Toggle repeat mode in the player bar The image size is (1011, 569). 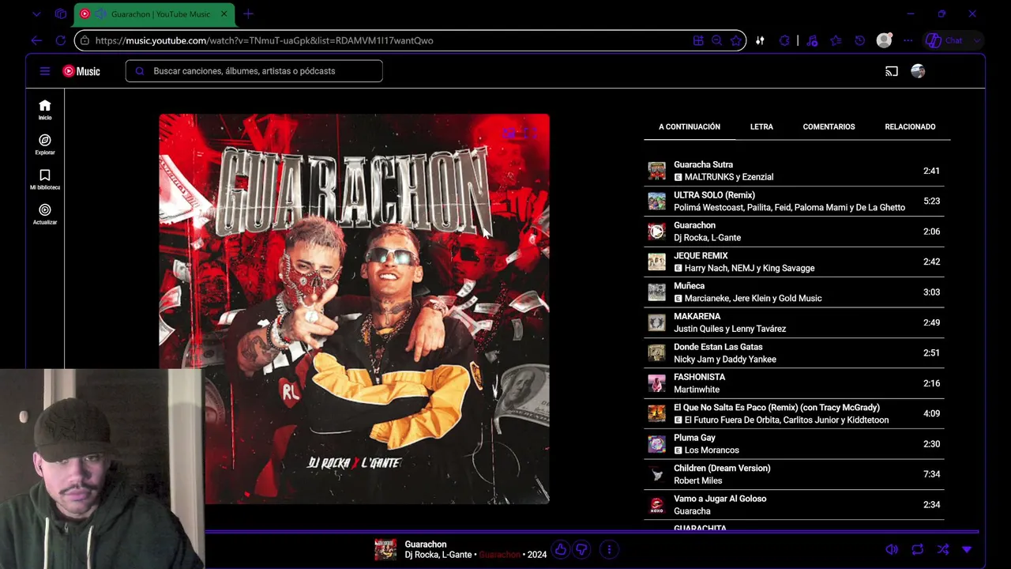pyautogui.click(x=917, y=549)
